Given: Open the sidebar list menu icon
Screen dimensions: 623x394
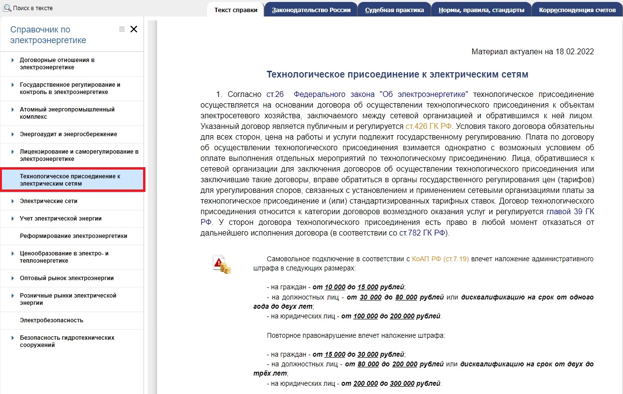Looking at the screenshot, I should [122, 29].
